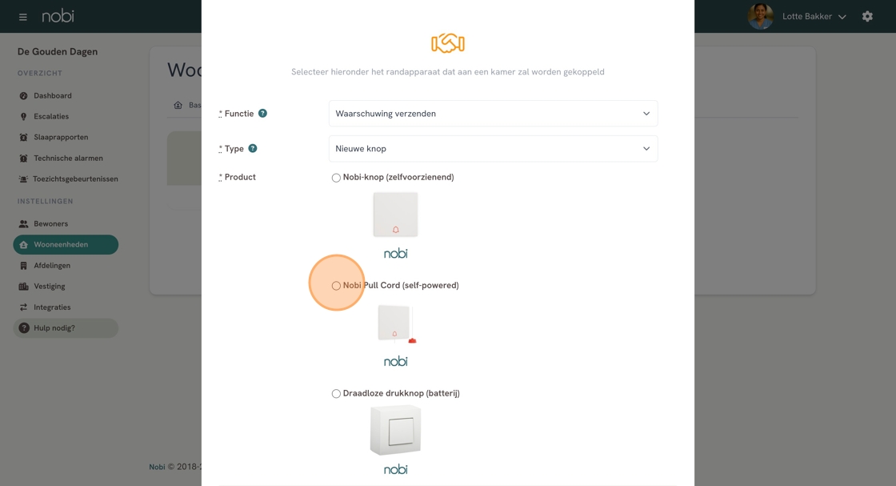Click the Nobi Pull Cord product image
This screenshot has height=486, width=896.
[396, 323]
